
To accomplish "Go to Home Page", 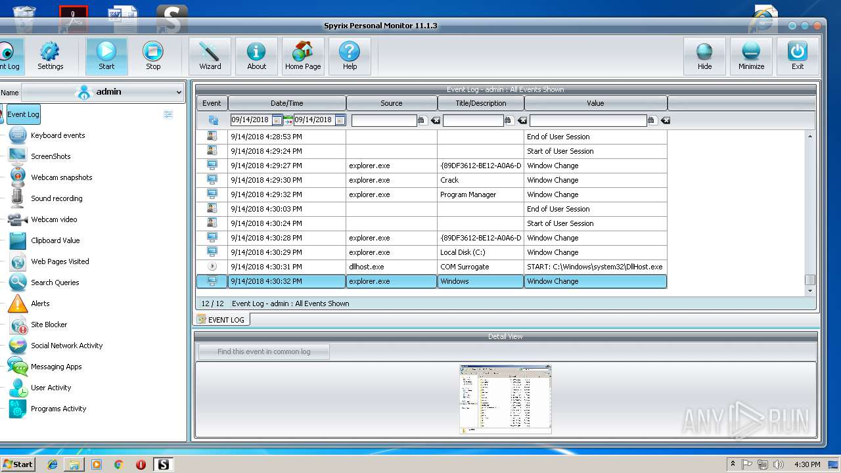I will click(303, 56).
